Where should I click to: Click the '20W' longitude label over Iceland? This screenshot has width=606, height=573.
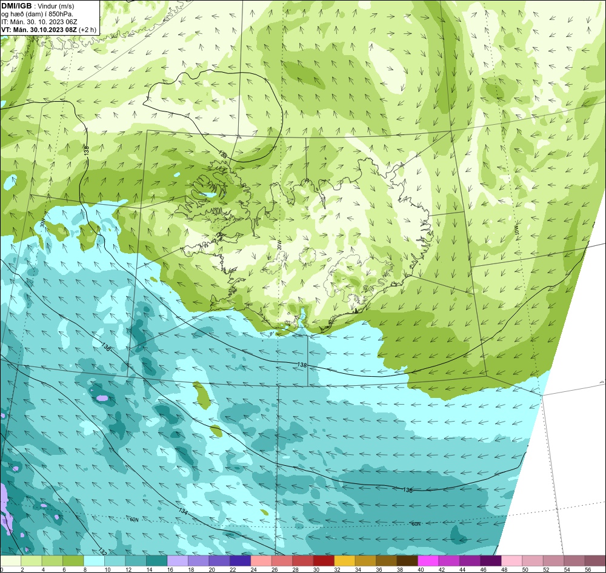point(279,244)
